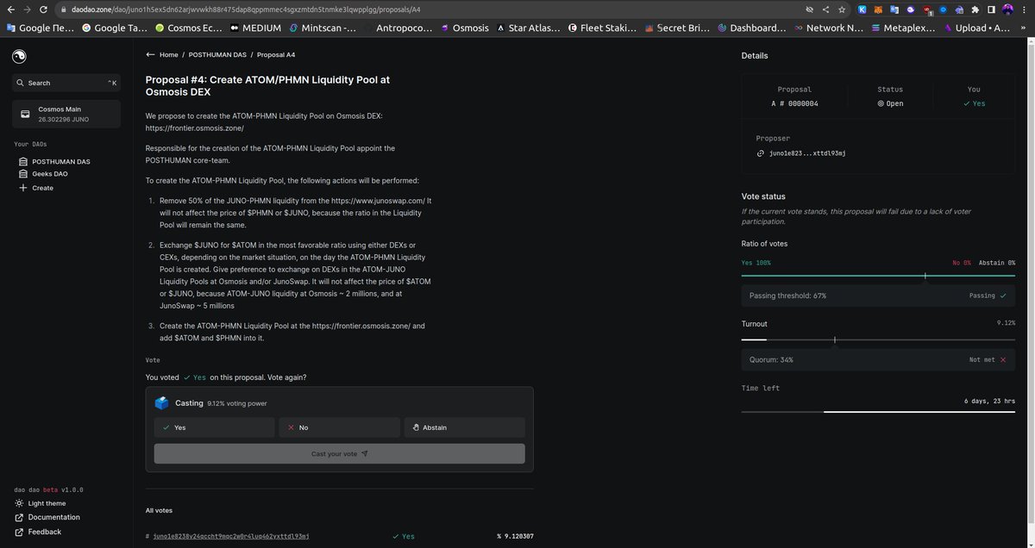Click the Feedback external-link icon

pyautogui.click(x=19, y=532)
